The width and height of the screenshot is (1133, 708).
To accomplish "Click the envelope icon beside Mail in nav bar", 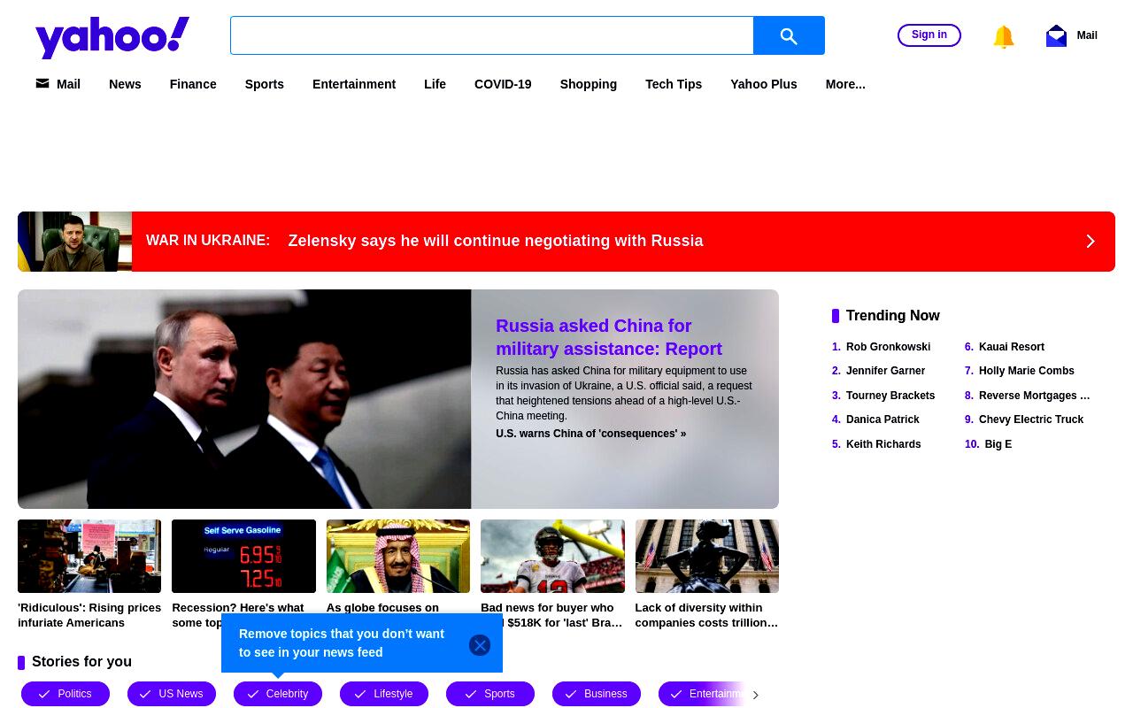I will pyautogui.click(x=42, y=83).
